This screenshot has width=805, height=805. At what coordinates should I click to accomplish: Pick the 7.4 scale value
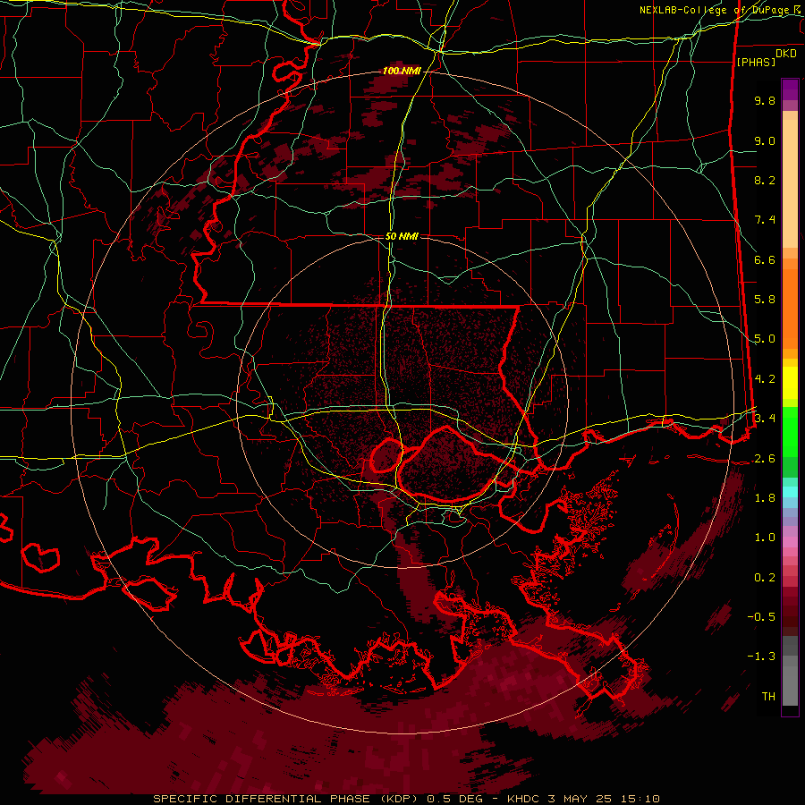[x=765, y=220]
